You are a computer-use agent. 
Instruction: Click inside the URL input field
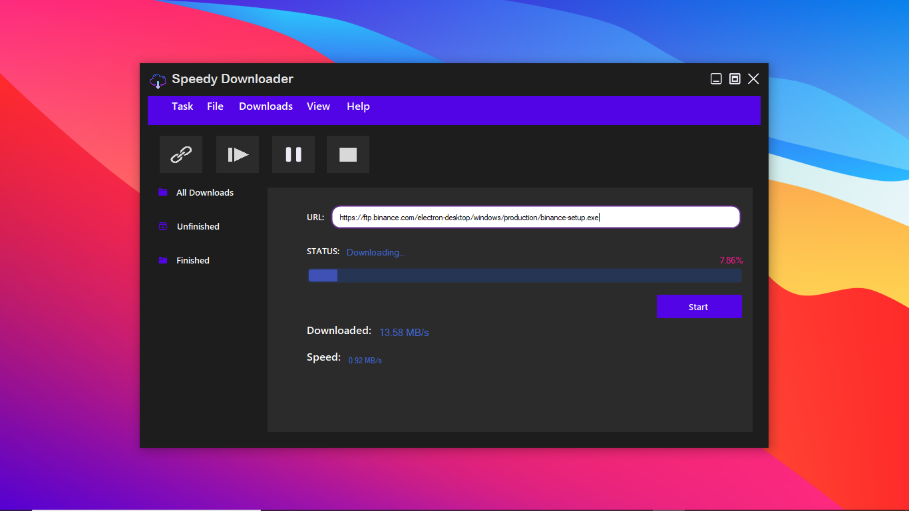(535, 217)
